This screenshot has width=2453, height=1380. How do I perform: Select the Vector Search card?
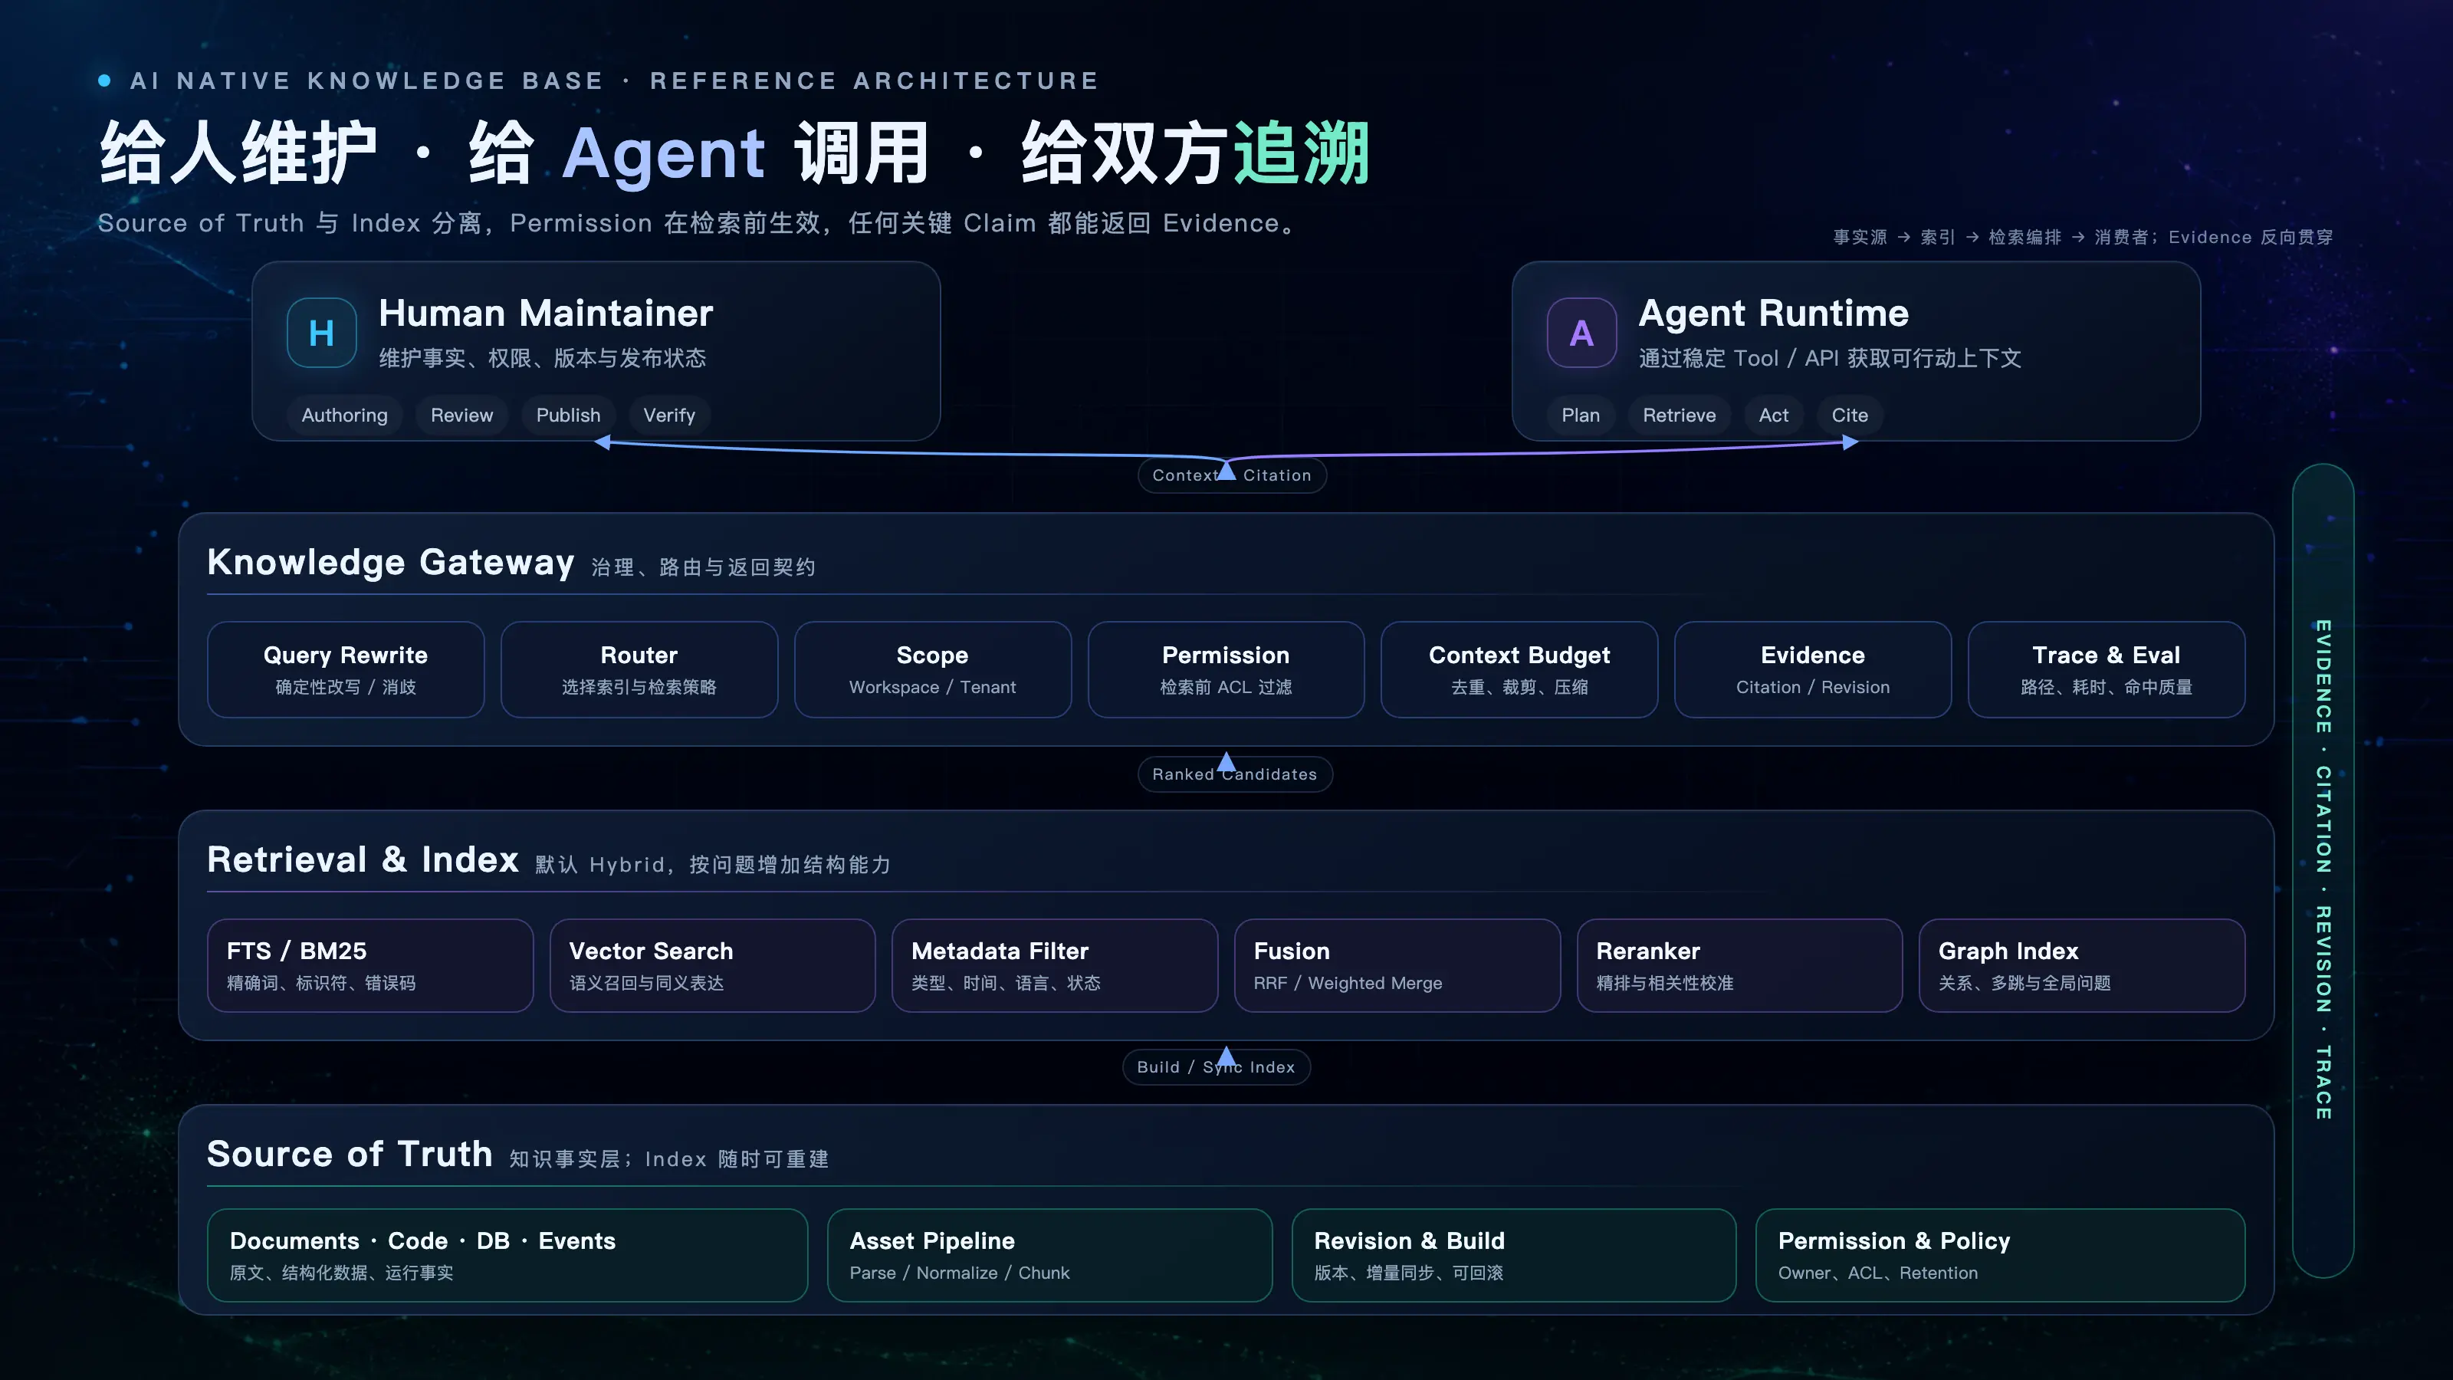(712, 966)
